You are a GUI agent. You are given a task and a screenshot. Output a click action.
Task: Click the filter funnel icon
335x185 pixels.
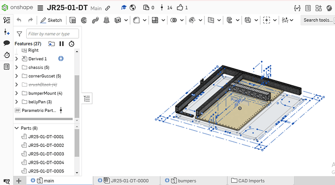(x=19, y=34)
